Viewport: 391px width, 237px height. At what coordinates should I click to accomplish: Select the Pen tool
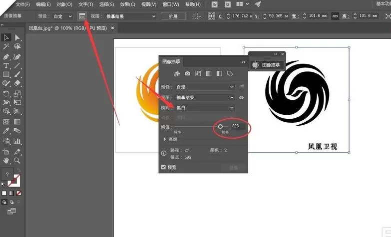pos(6,57)
